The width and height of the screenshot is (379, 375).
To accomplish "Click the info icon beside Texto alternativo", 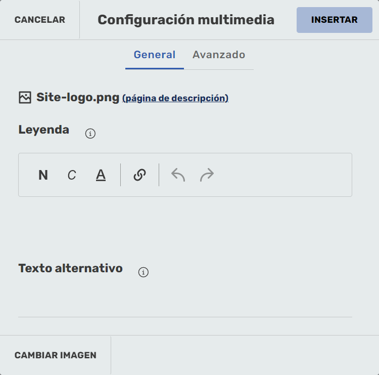I will click(144, 272).
